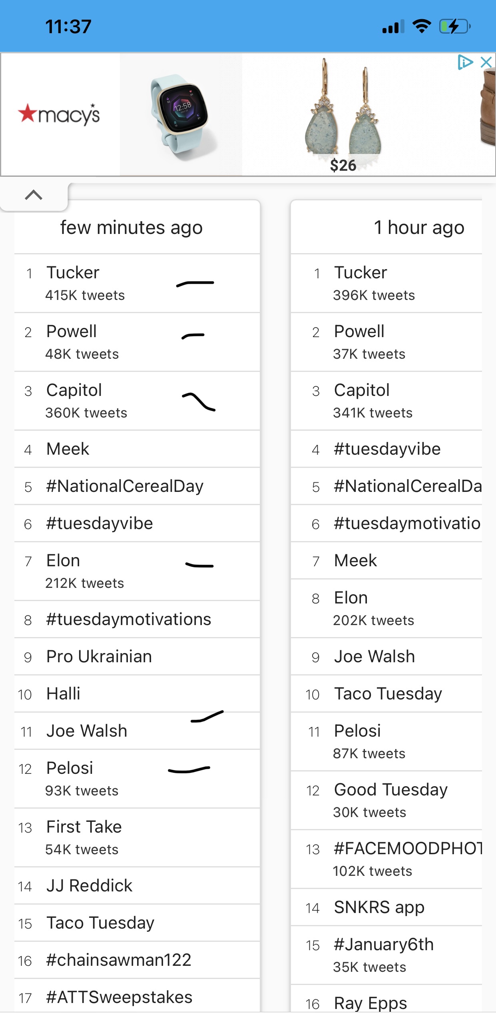Viewport: 496px width, 1013px height.
Task: Select #NationalCerealDay in the few minutes ago list
Action: click(x=137, y=486)
